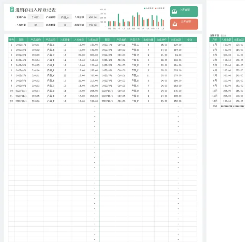The image size is (245, 242).
Task: Click the 备注 column header
Action: [x=190, y=39]
